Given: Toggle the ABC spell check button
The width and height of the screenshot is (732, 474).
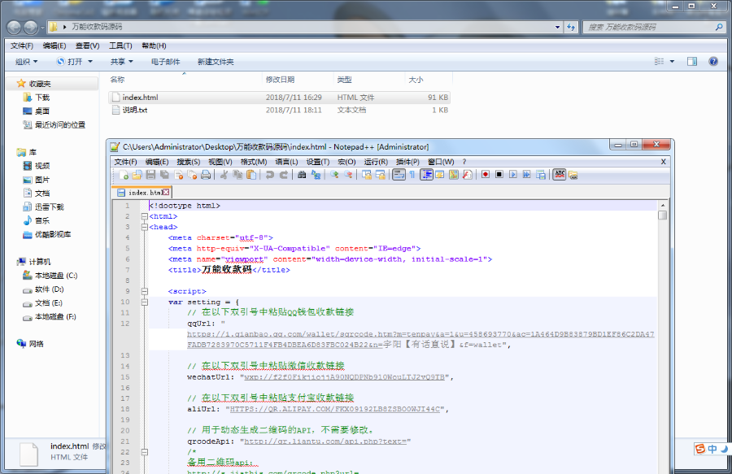Looking at the screenshot, I should [559, 175].
